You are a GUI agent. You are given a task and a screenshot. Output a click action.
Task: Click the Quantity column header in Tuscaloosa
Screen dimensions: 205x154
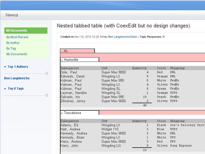coord(139,121)
